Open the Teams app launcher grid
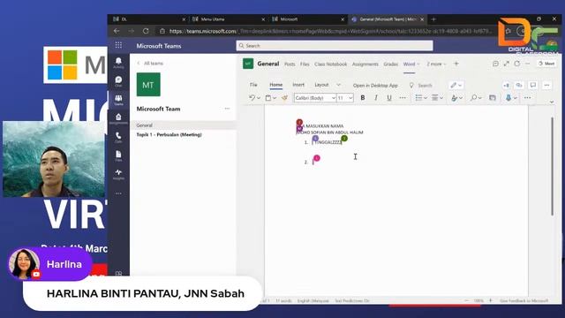The width and height of the screenshot is (565, 318). coord(118,45)
